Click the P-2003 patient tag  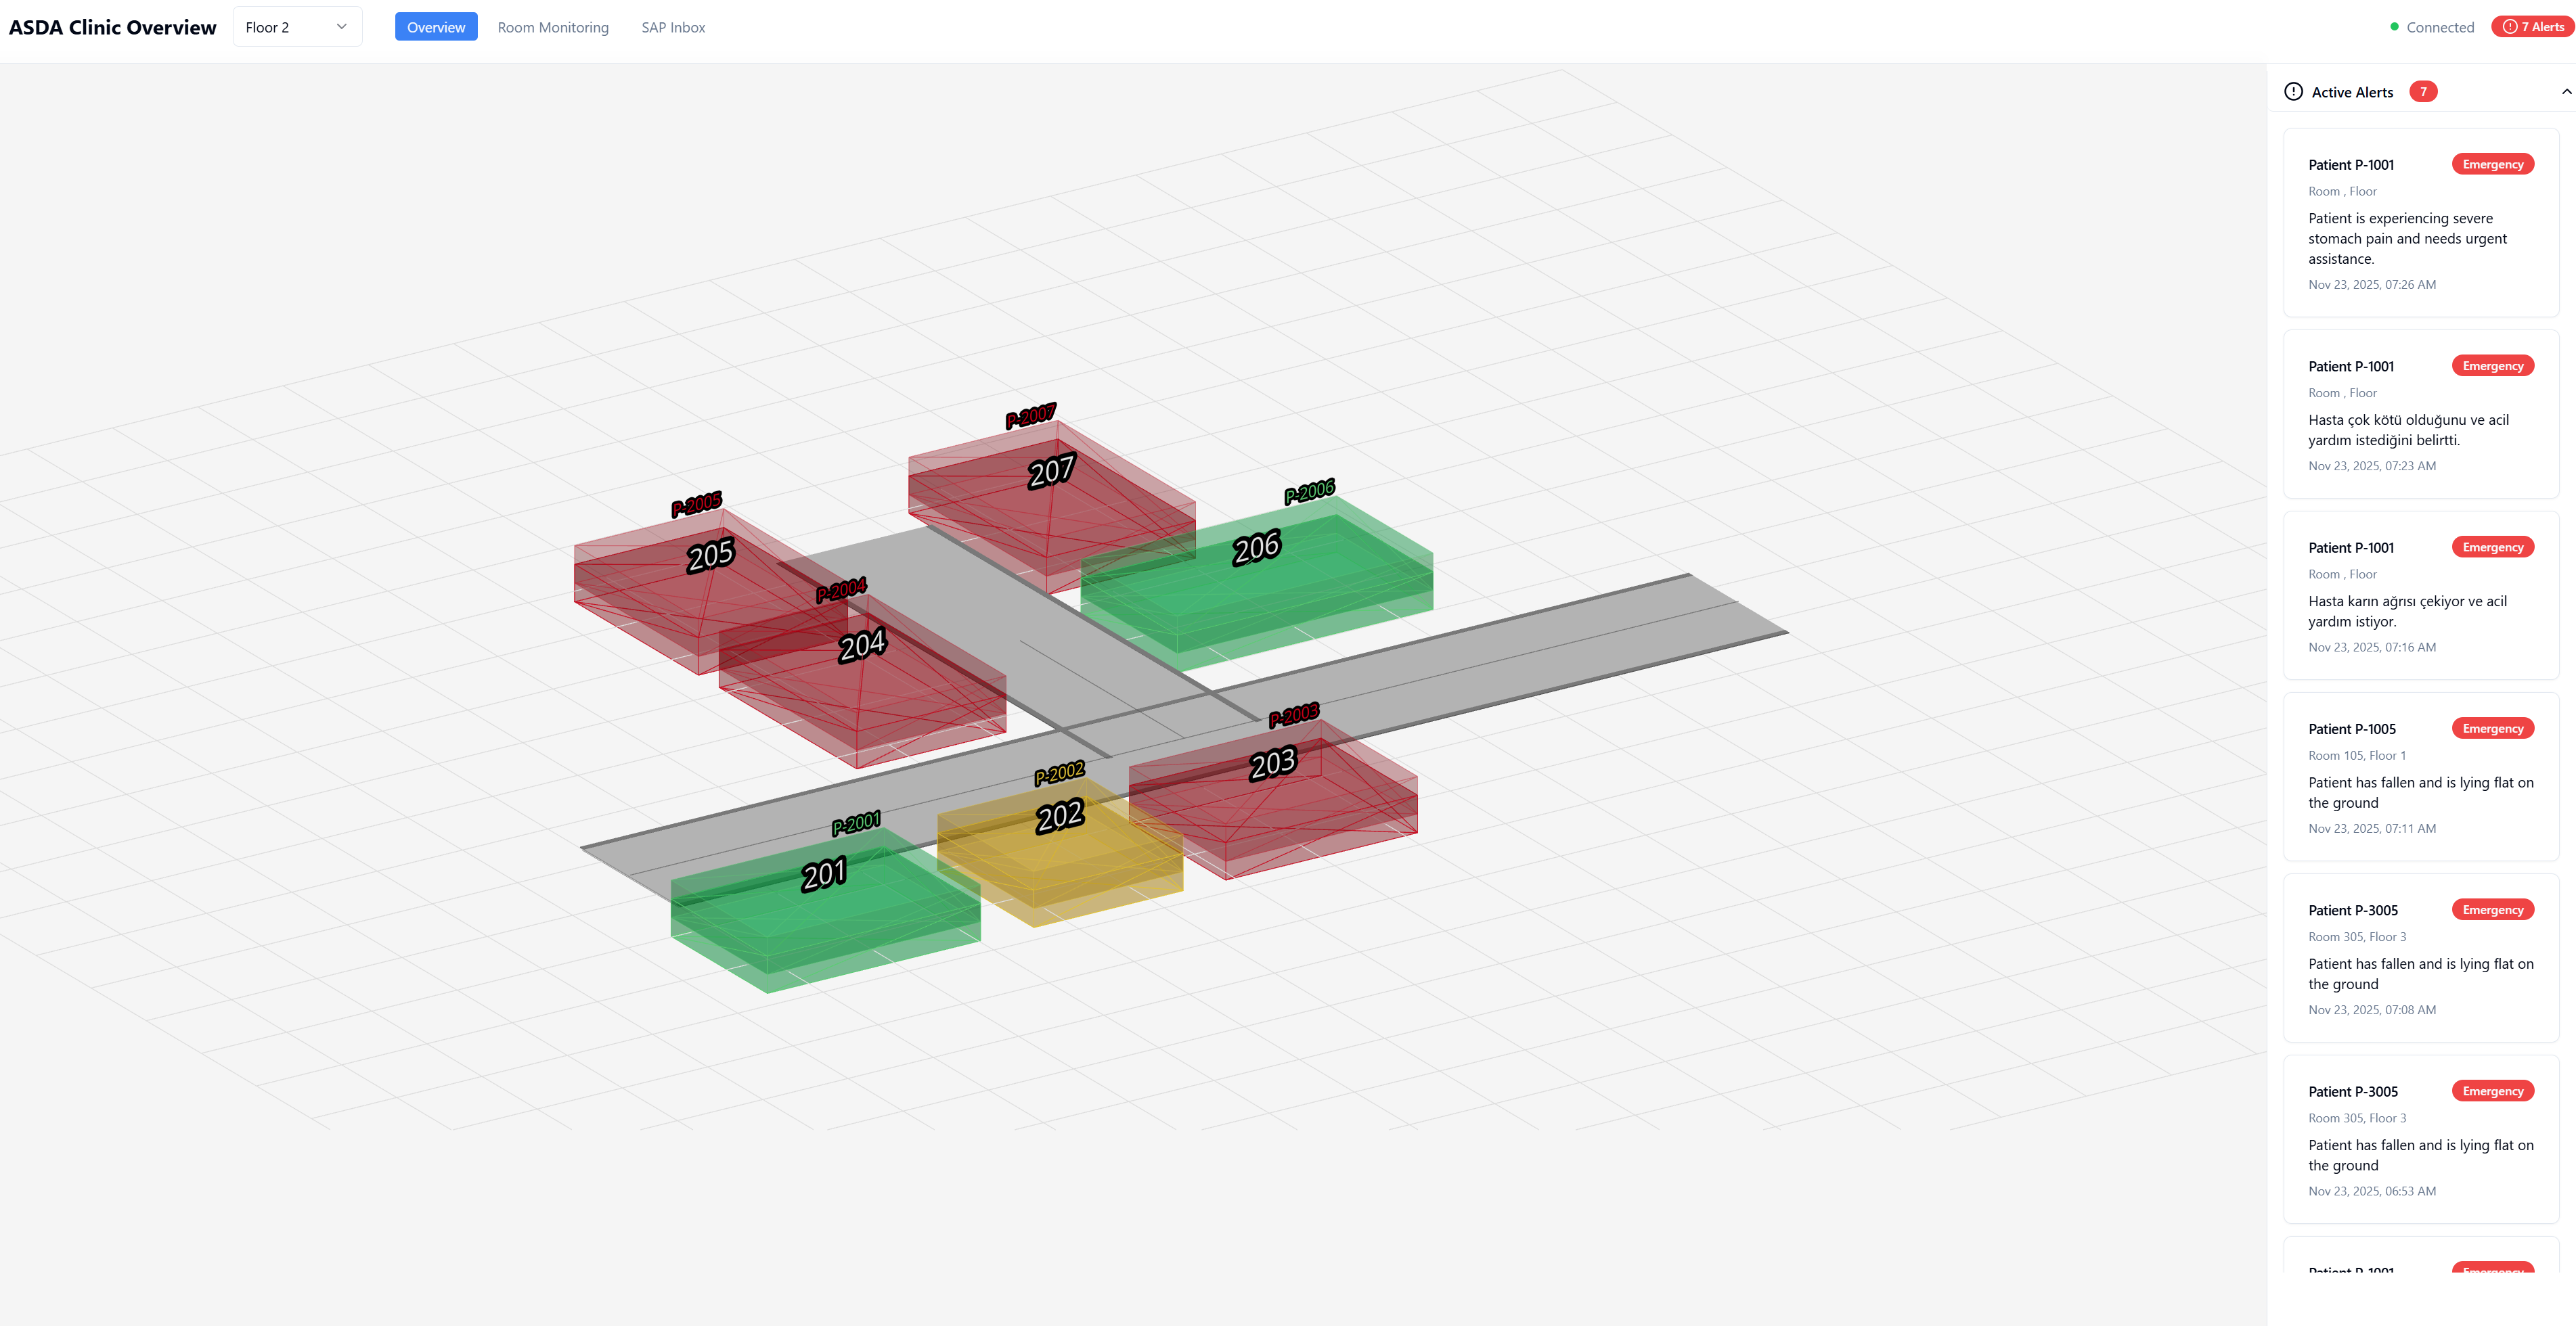coord(1293,716)
